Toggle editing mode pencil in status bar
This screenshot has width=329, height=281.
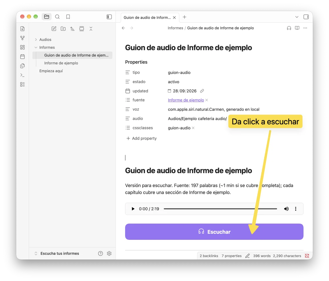coord(247,256)
